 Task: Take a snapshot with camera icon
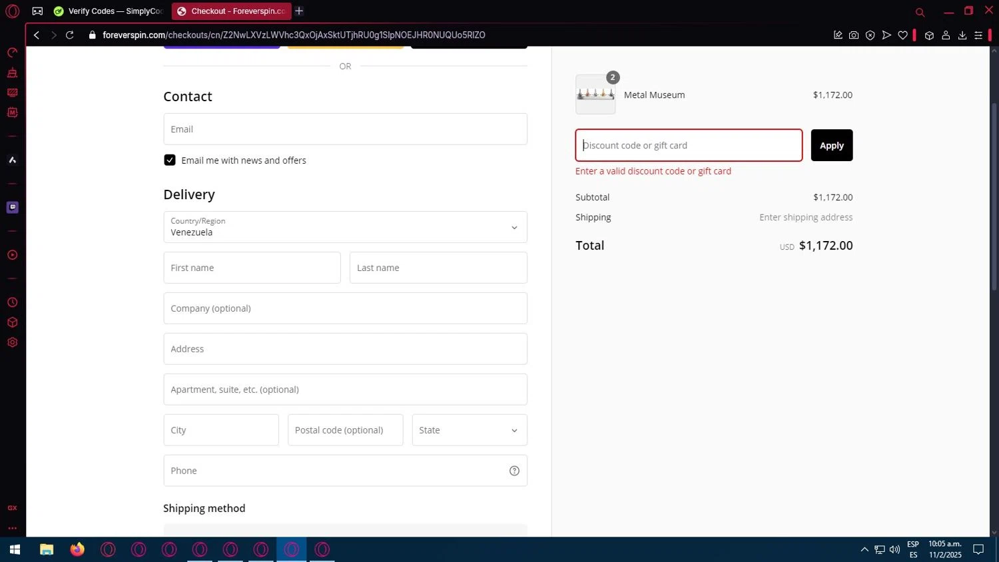pos(854,35)
